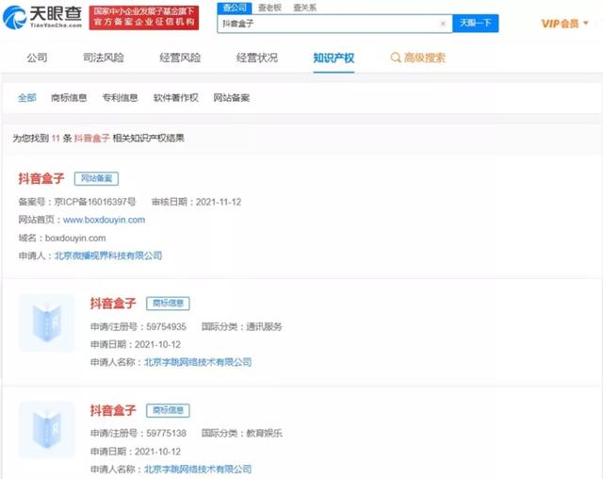Open applicant 北京微播视界科技有限公司

[108, 256]
